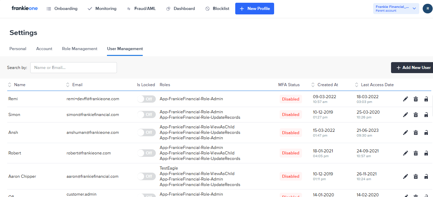
Task: Select the User Management tab
Action: click(x=125, y=49)
